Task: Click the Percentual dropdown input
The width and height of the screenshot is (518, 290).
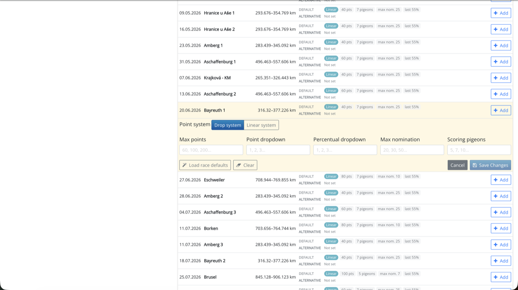Action: click(345, 150)
